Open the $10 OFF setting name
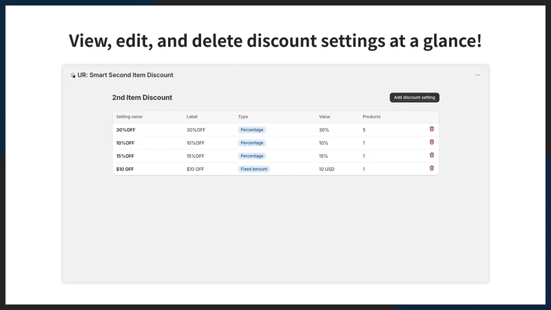The height and width of the screenshot is (310, 551). pyautogui.click(x=125, y=169)
